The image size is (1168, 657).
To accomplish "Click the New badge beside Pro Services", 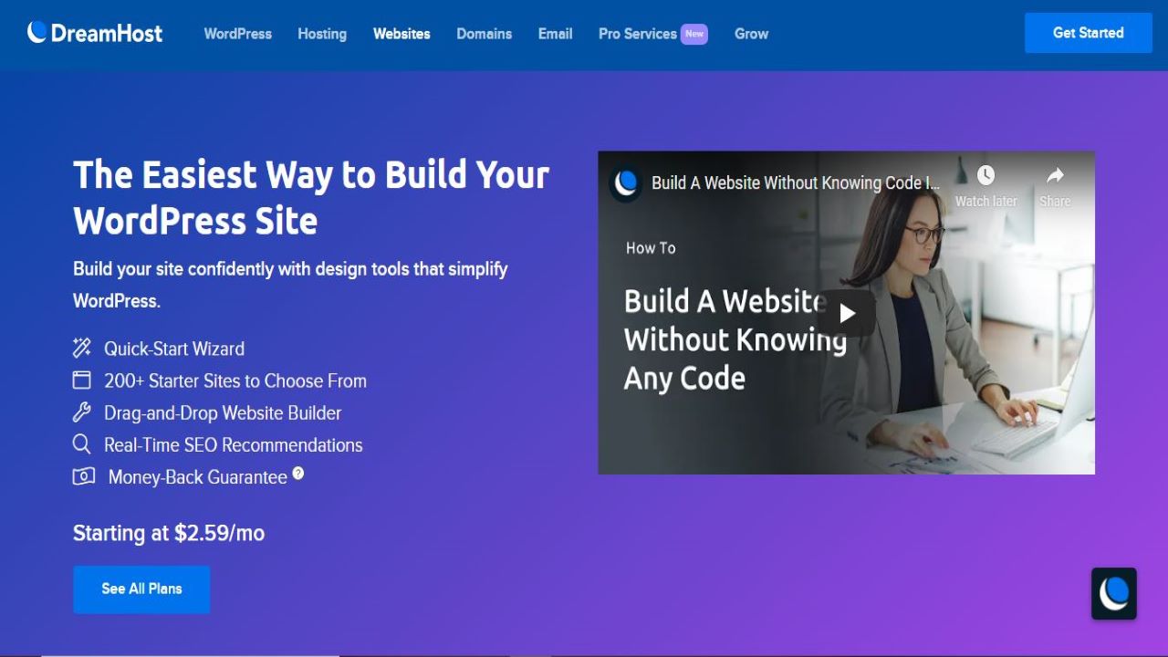I will (694, 34).
